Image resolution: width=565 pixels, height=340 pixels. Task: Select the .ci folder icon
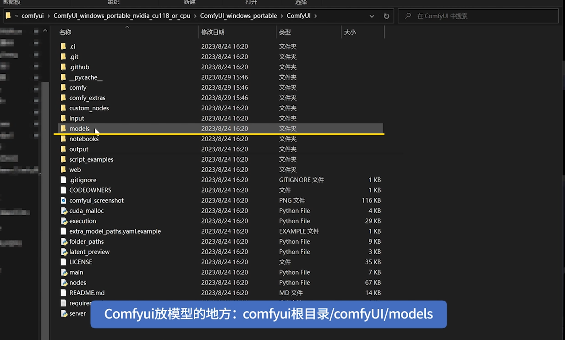63,46
